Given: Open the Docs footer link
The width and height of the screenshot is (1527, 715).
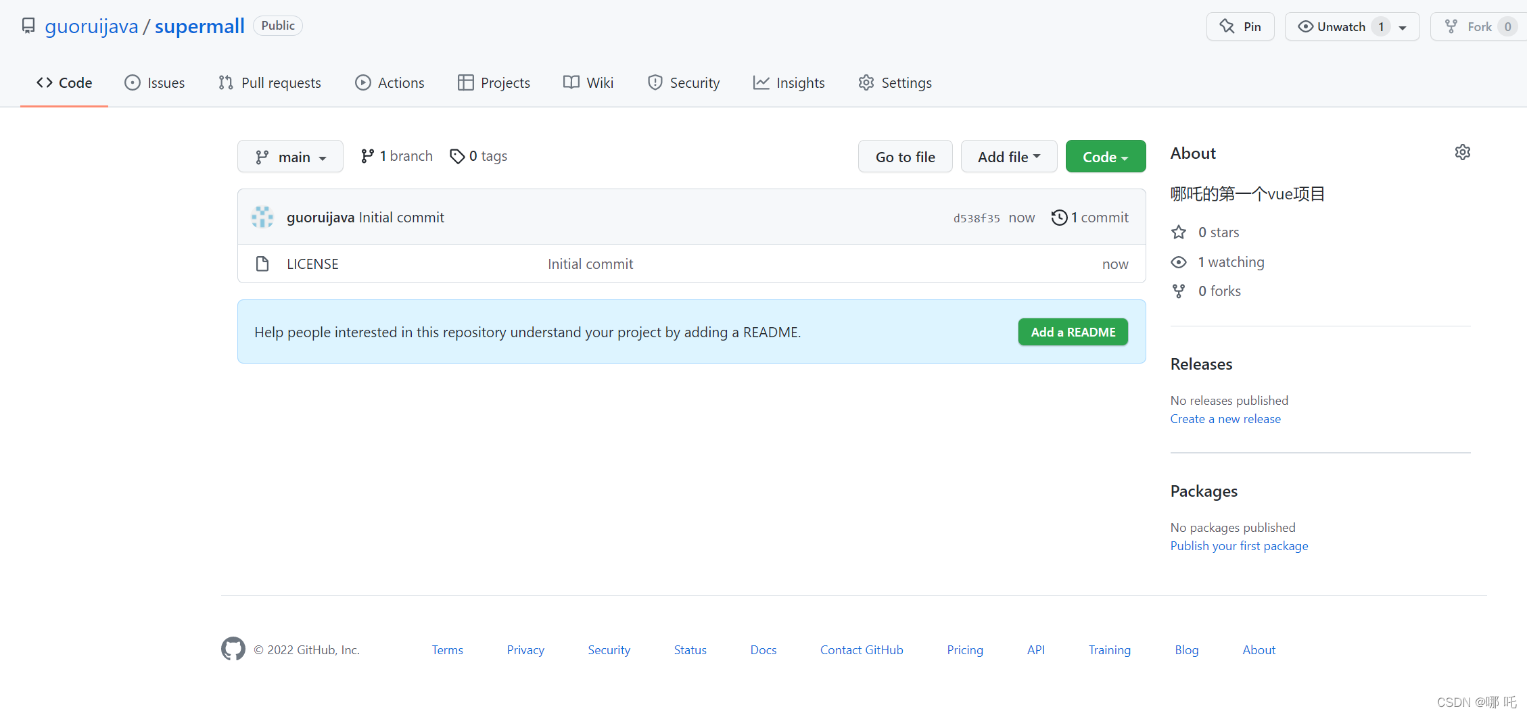Looking at the screenshot, I should (x=763, y=650).
